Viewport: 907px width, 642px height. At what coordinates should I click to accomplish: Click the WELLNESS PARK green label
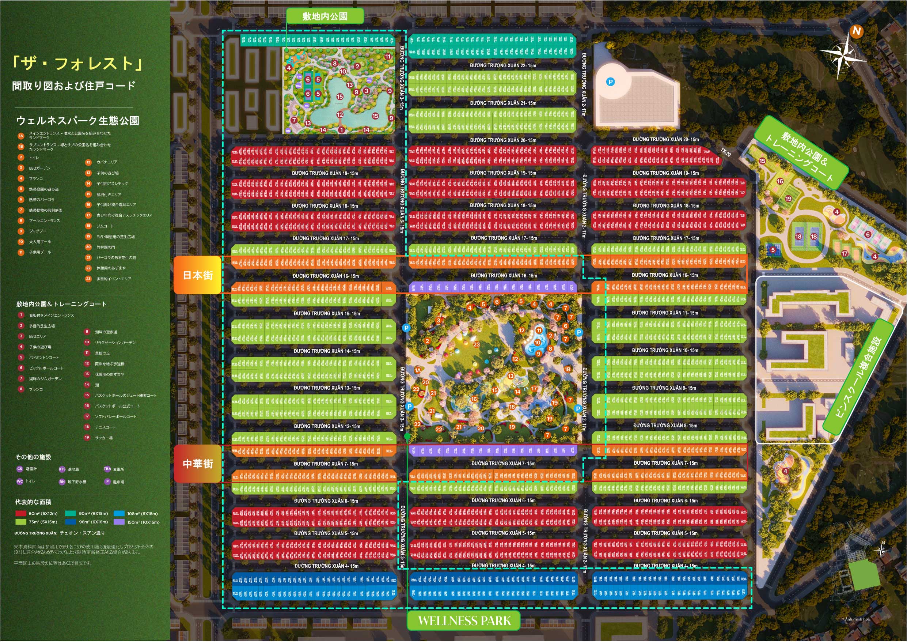[464, 621]
